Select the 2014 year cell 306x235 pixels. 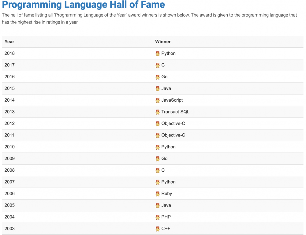[9, 100]
